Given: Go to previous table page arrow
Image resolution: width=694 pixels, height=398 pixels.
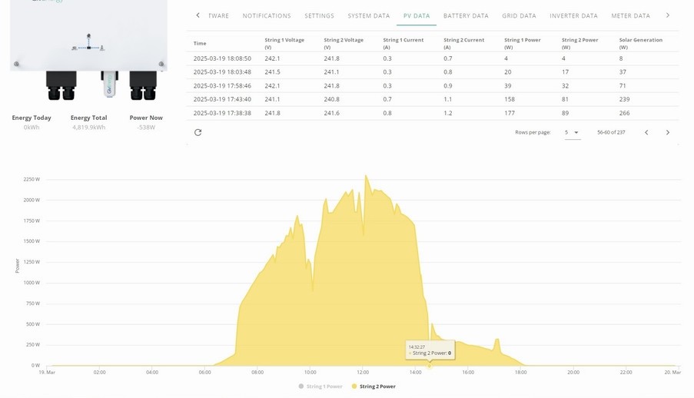Looking at the screenshot, I should [646, 132].
